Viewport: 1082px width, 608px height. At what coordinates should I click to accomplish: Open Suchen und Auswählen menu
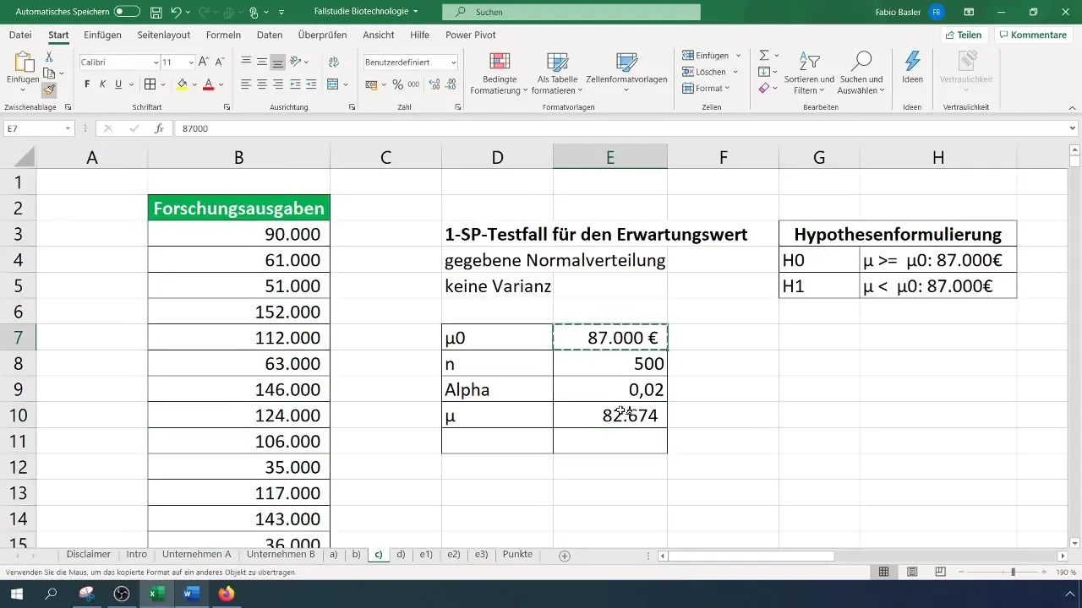861,73
